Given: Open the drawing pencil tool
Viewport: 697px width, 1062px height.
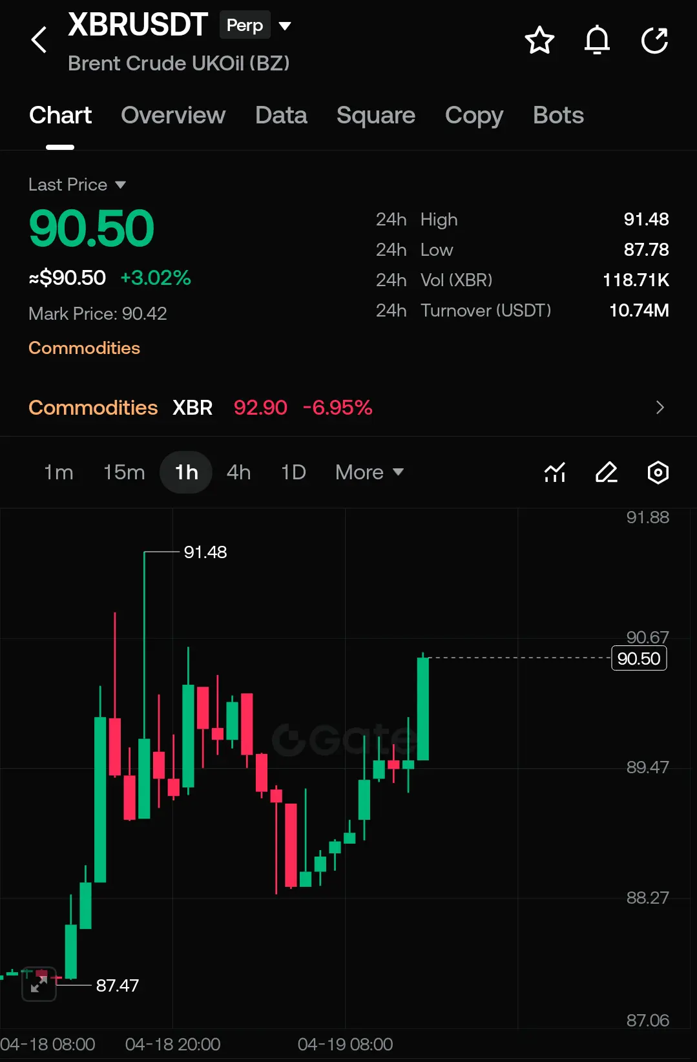Looking at the screenshot, I should tap(607, 472).
